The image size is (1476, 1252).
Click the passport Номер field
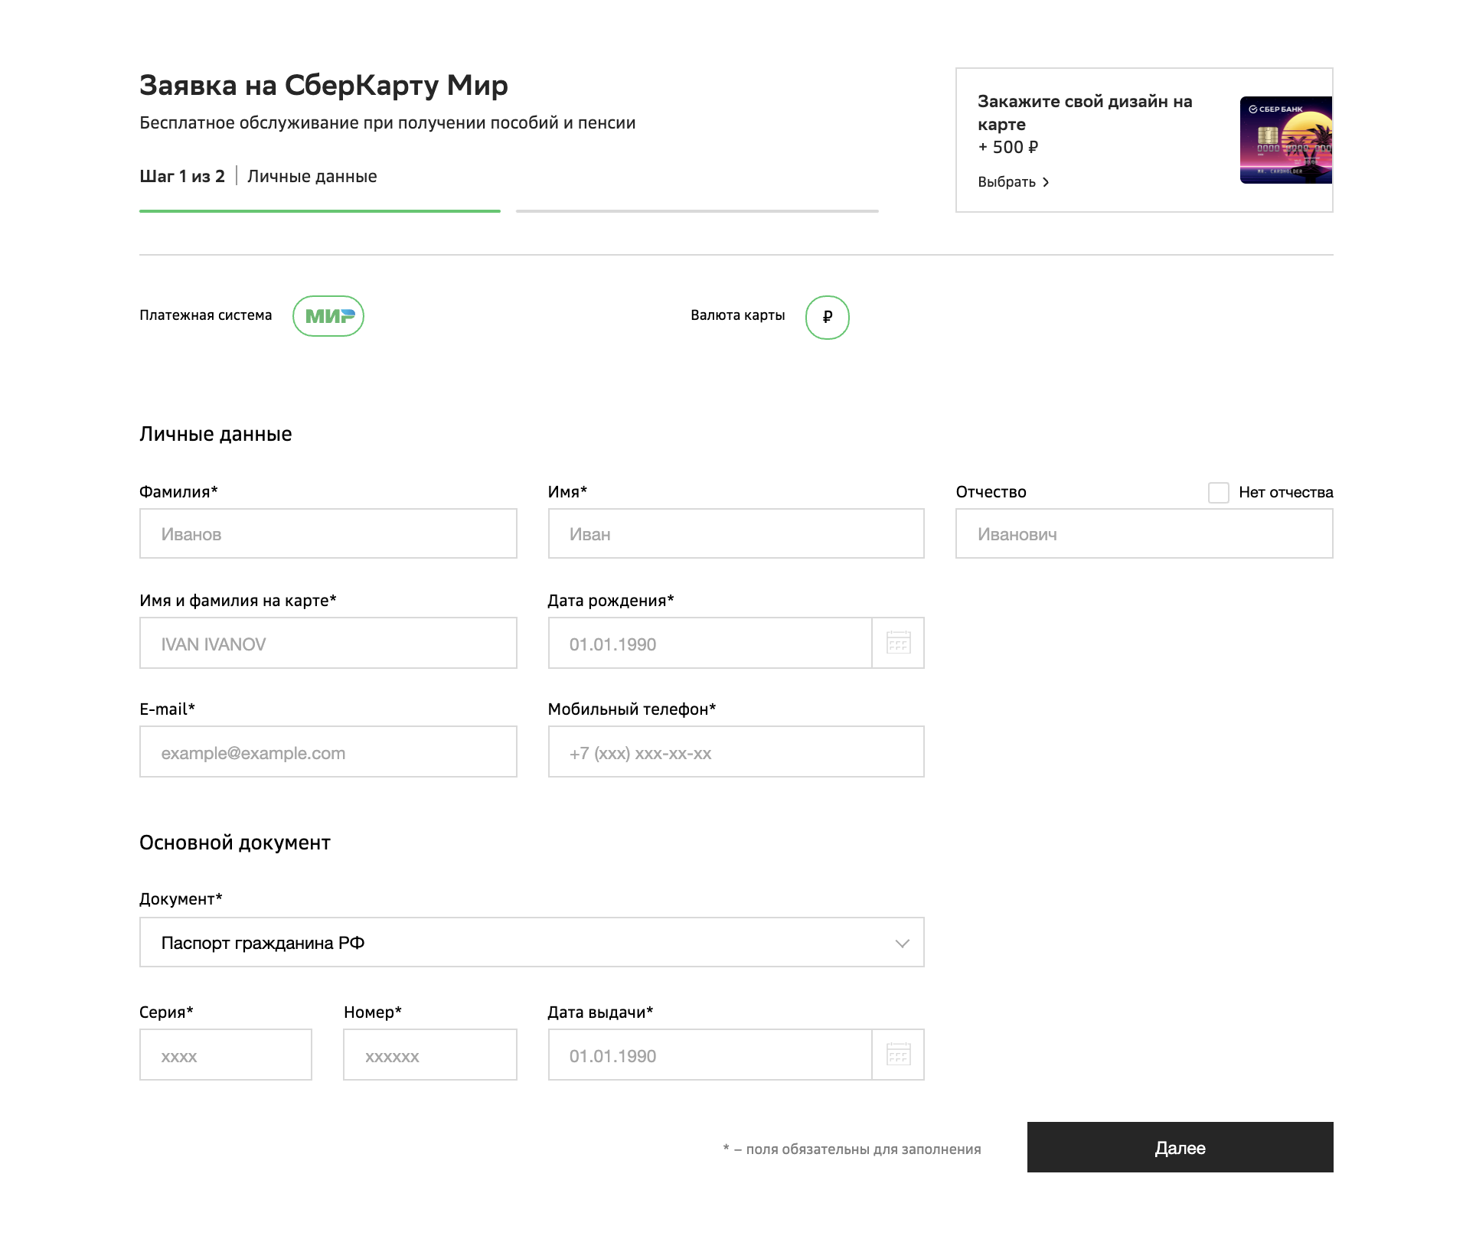[430, 1055]
